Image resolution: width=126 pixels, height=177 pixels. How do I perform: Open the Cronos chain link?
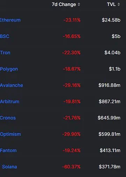pos(8,118)
